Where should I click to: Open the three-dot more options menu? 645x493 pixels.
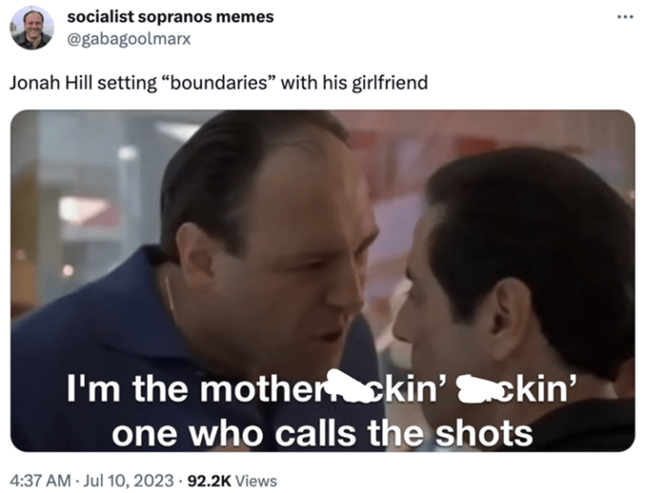click(x=625, y=18)
